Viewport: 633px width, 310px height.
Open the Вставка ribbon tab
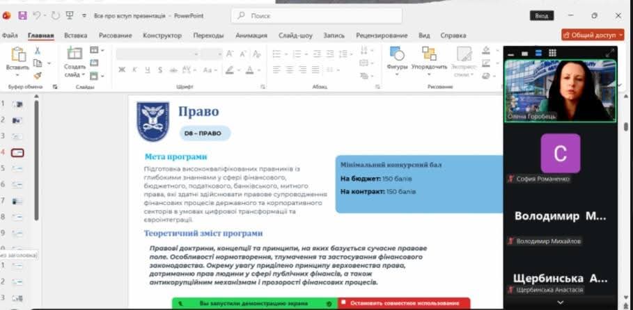75,35
